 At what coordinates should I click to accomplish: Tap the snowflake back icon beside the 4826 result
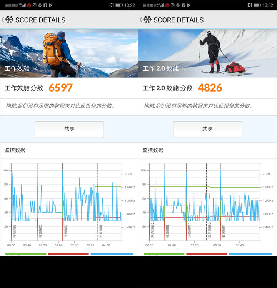pos(147,20)
